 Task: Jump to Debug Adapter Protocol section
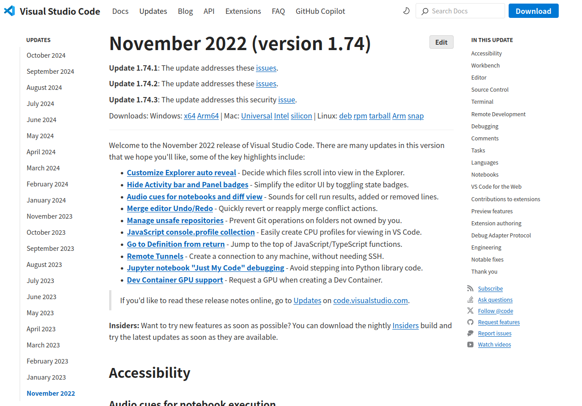click(501, 235)
